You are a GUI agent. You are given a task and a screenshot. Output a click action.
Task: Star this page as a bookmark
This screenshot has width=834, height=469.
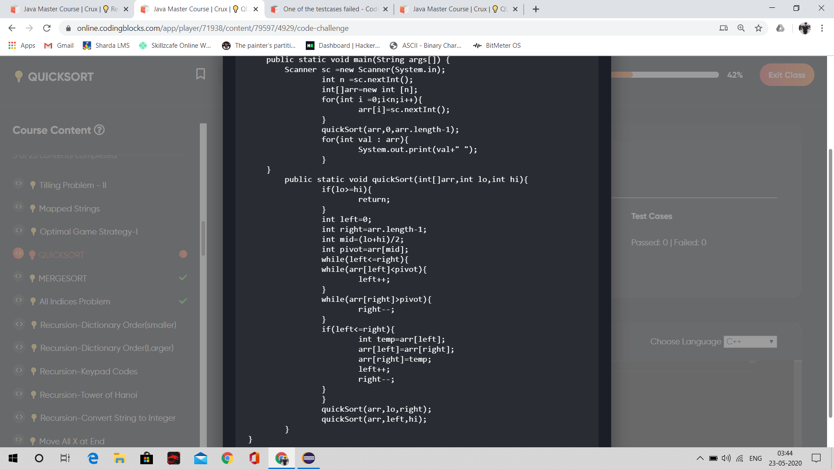[x=758, y=28]
